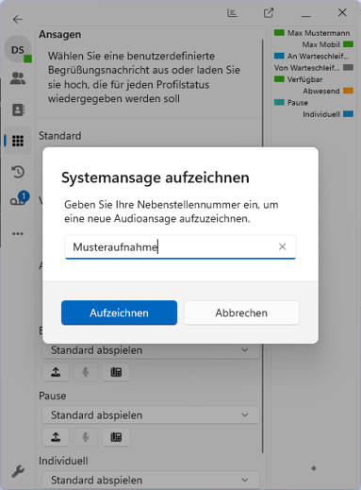
Task: Open the three-dots more menu in sidebar
Action: 18,234
